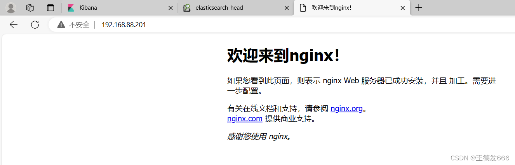The width and height of the screenshot is (515, 165).
Task: Switch to the elasticsearch-head tab
Action: pyautogui.click(x=235, y=8)
